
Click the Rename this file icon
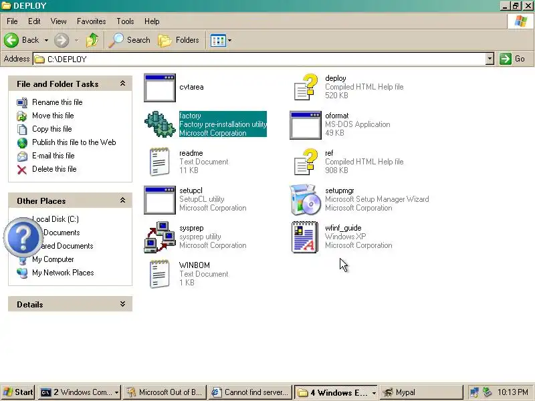click(x=22, y=102)
